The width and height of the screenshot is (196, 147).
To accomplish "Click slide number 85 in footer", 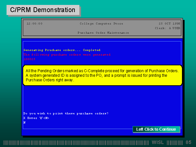I will [188, 143].
